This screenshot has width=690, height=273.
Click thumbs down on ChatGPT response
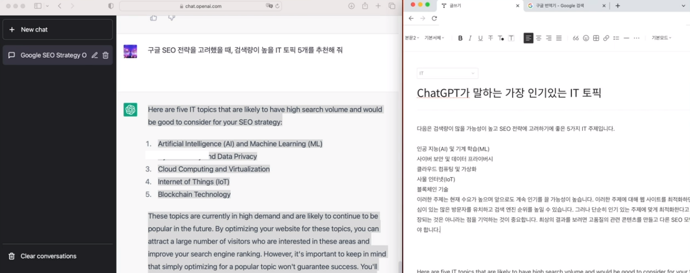(x=172, y=17)
